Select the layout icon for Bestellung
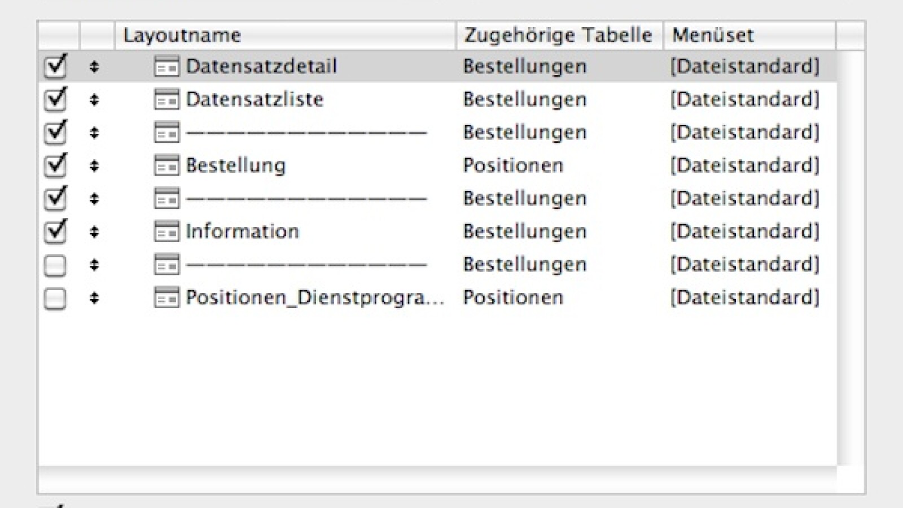 click(x=165, y=165)
